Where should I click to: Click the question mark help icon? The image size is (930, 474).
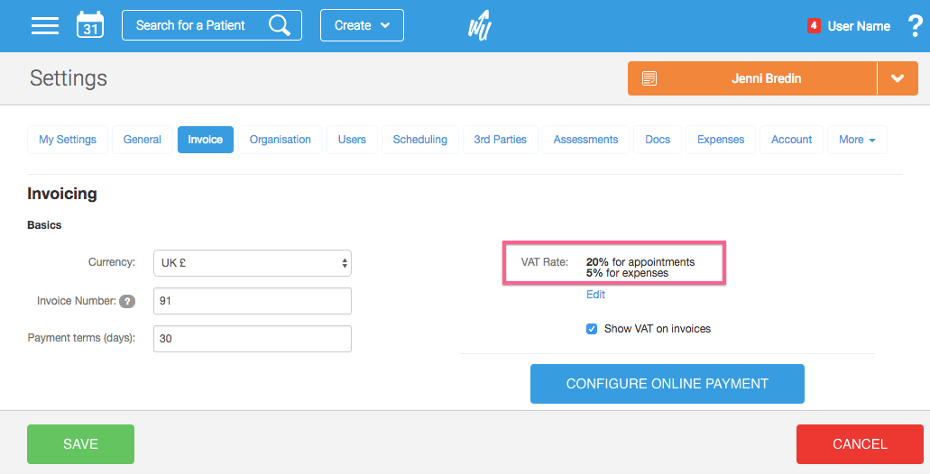909,26
